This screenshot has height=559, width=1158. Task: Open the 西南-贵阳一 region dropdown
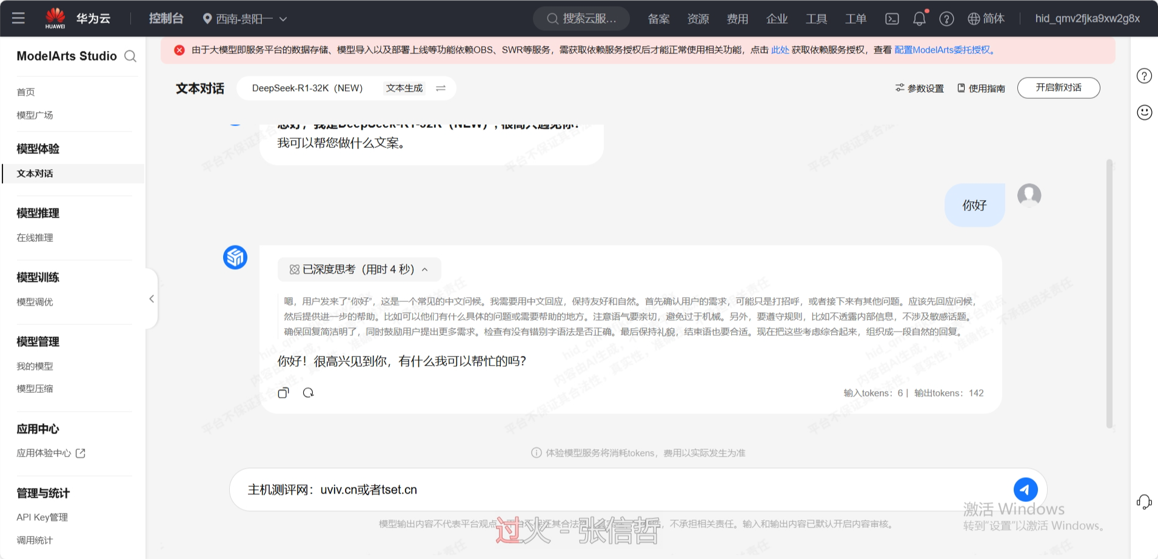244,19
